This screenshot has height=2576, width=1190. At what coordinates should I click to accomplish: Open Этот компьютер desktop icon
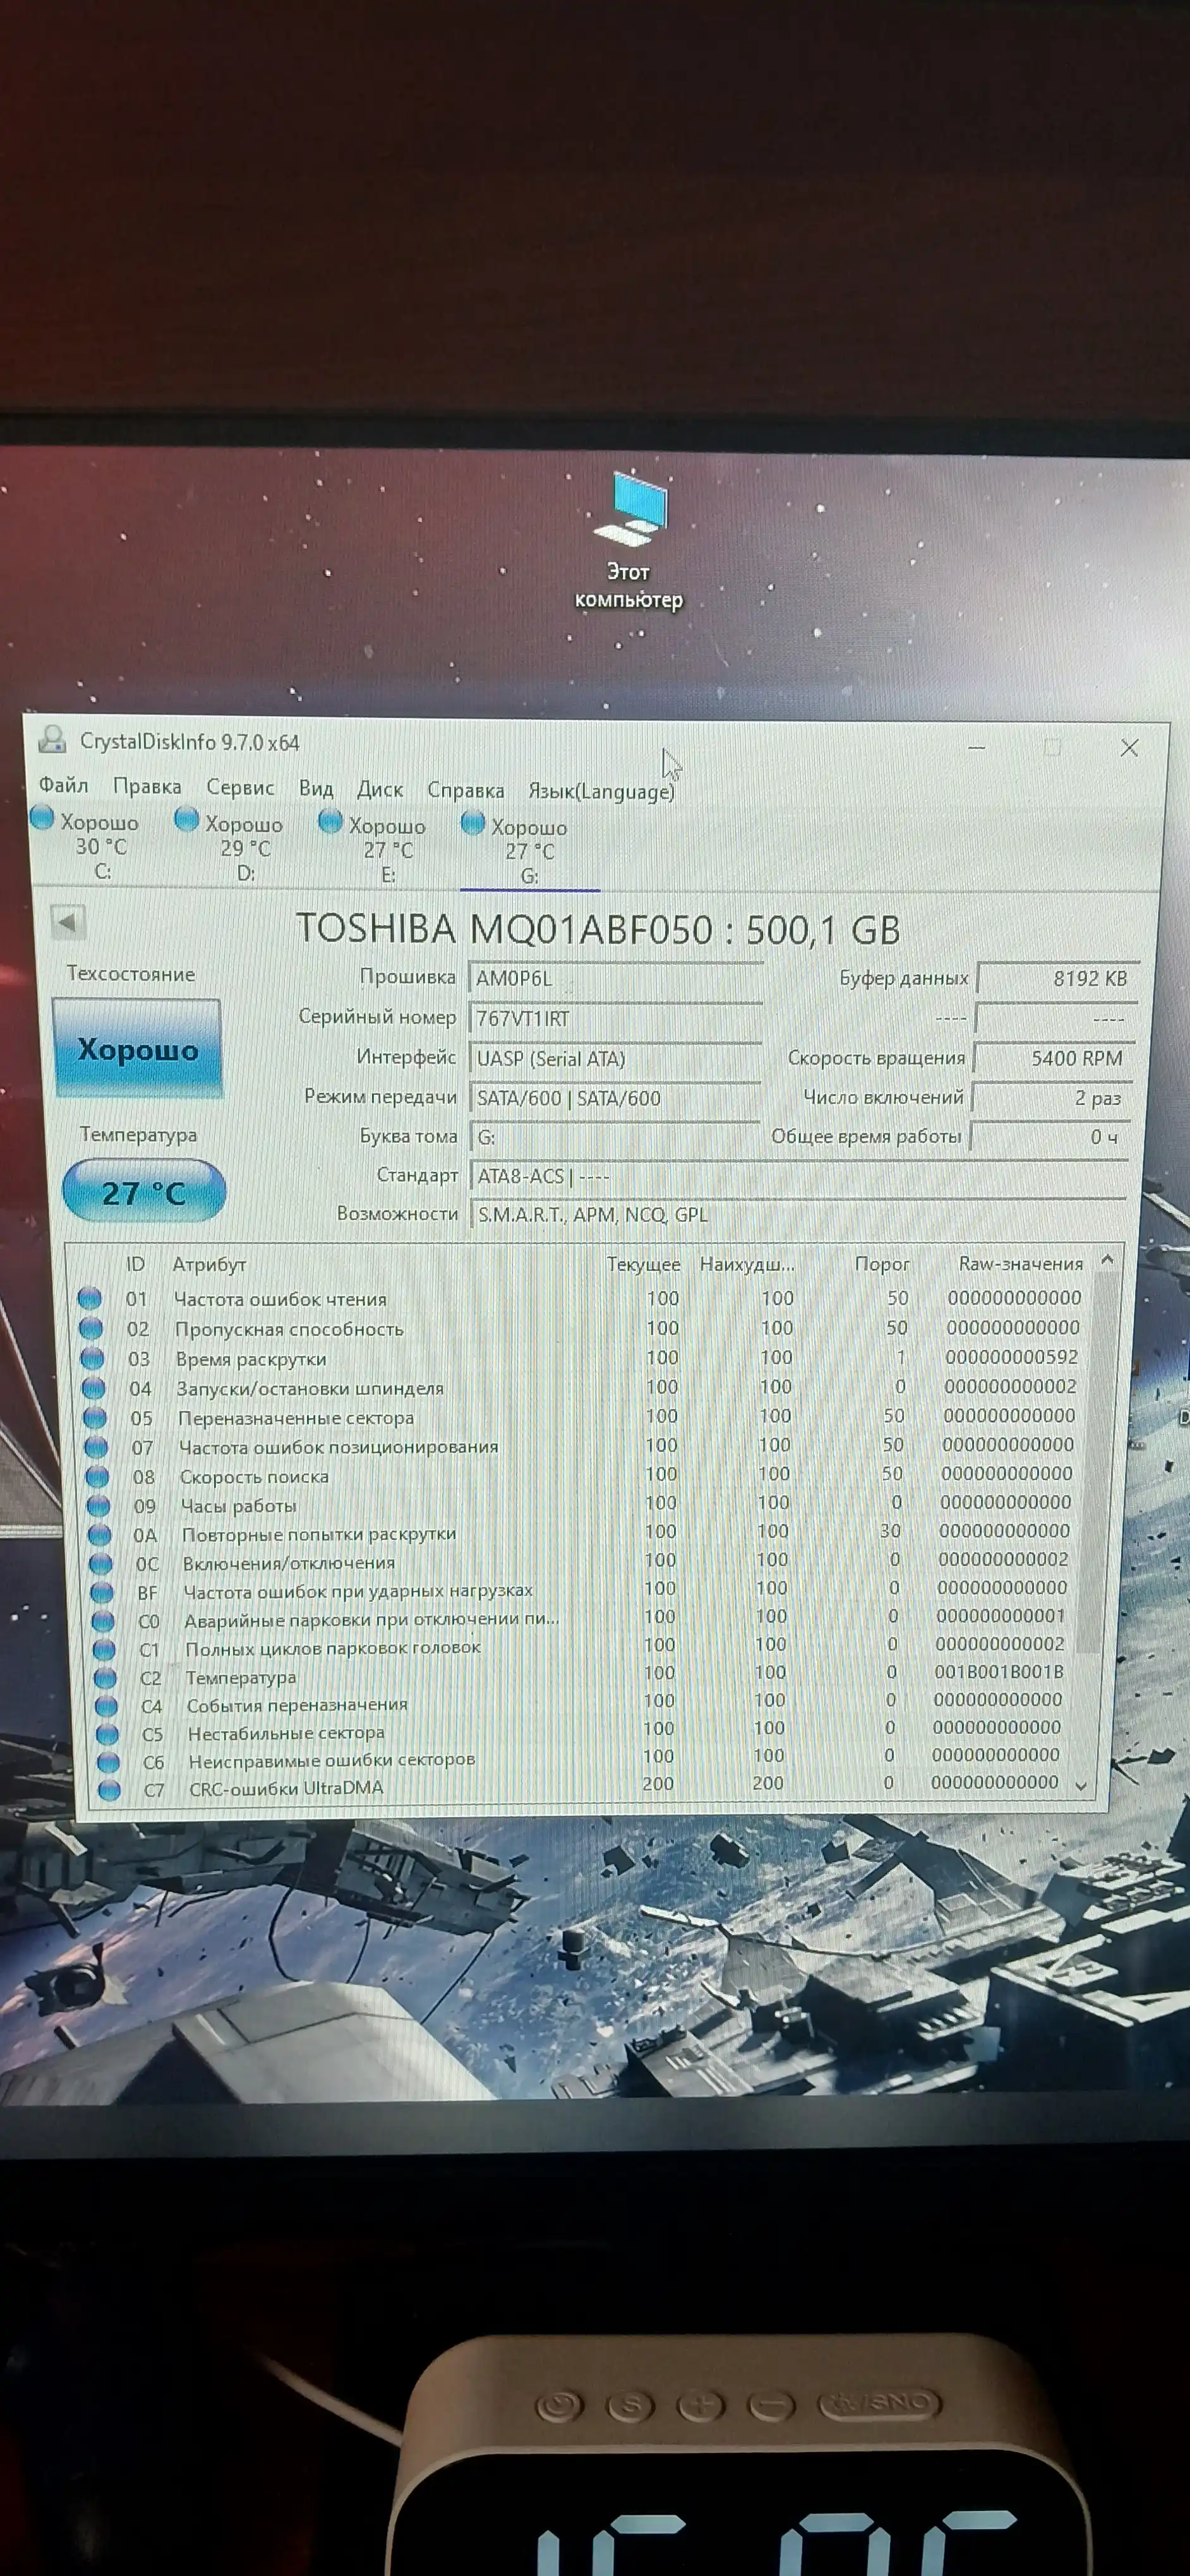tap(629, 541)
